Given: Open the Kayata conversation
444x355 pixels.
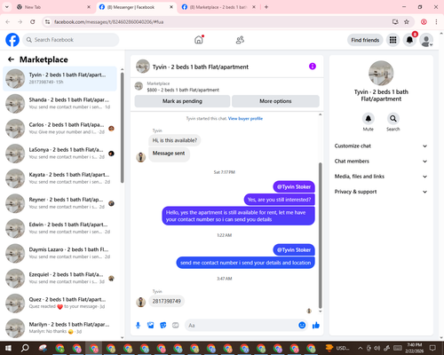Looking at the screenshot, I should pos(59,178).
